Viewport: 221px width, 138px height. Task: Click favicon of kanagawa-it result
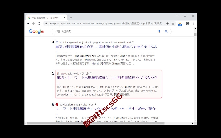[57, 42]
